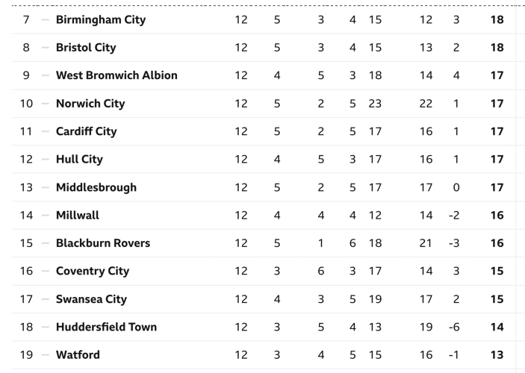
Task: Open West Bromwich Albion team page
Action: 117,75
